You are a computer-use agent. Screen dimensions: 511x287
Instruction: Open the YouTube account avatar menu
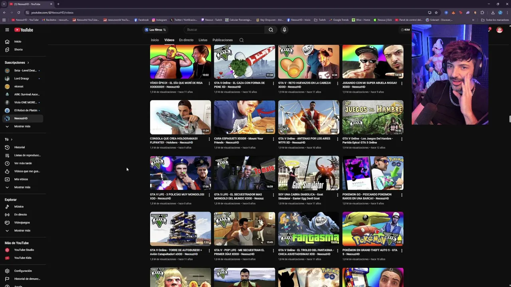click(499, 30)
